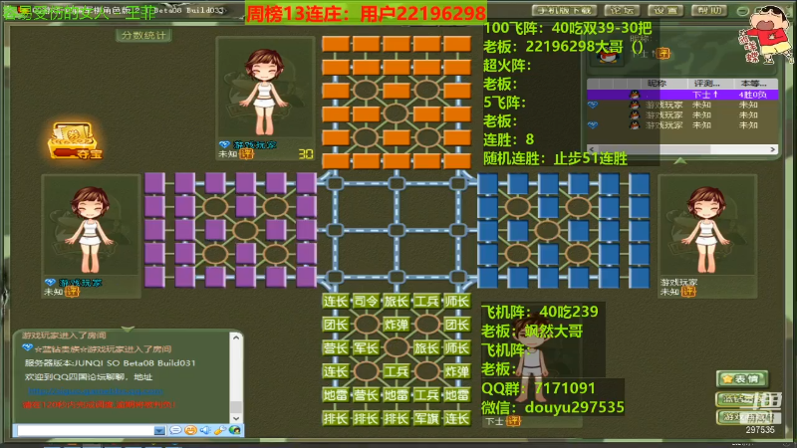Focus the chat message input field
797x448 pixels.
(x=86, y=431)
